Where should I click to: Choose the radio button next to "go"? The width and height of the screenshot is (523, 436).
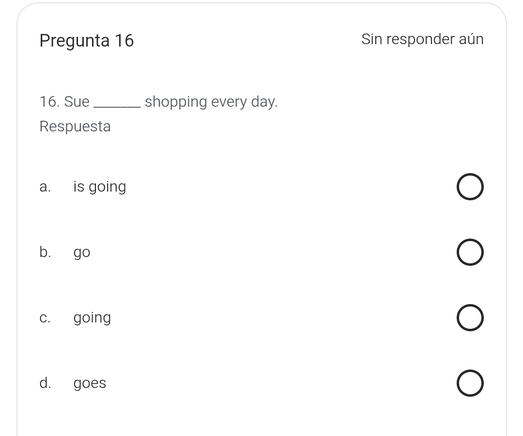[470, 253]
